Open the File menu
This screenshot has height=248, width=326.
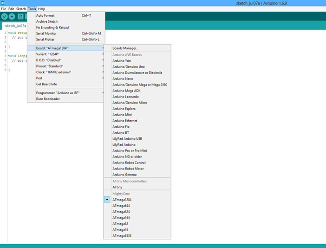click(x=4, y=9)
